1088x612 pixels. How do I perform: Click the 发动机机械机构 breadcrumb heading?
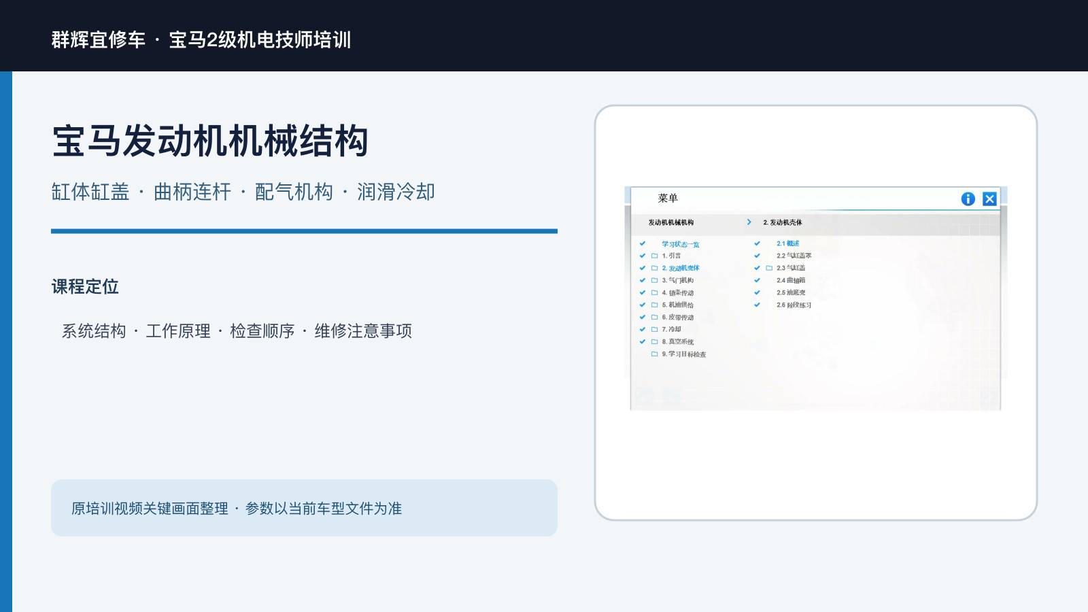[671, 222]
